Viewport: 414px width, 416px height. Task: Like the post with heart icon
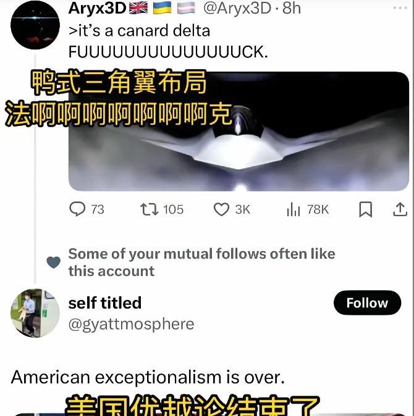[x=221, y=209]
